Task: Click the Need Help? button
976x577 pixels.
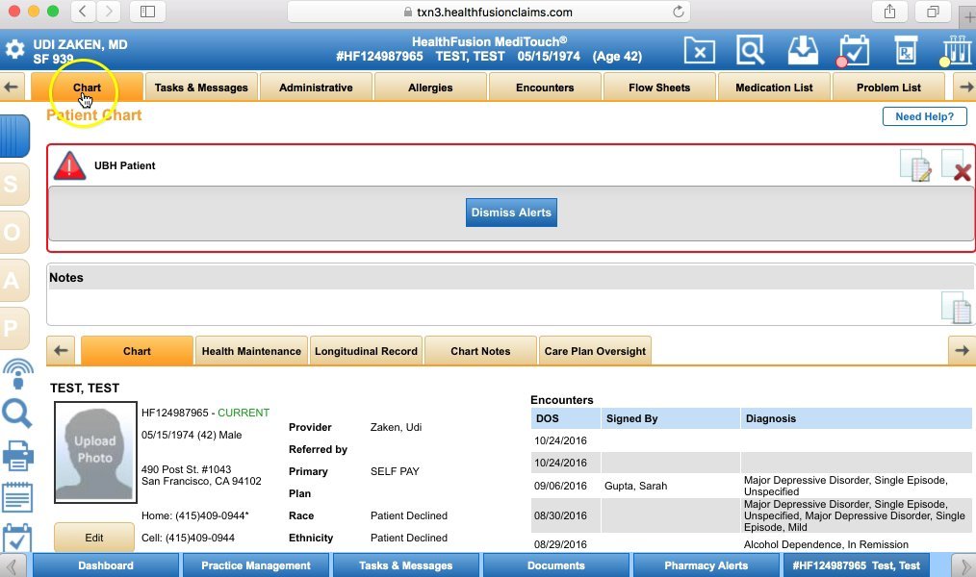Action: point(924,116)
